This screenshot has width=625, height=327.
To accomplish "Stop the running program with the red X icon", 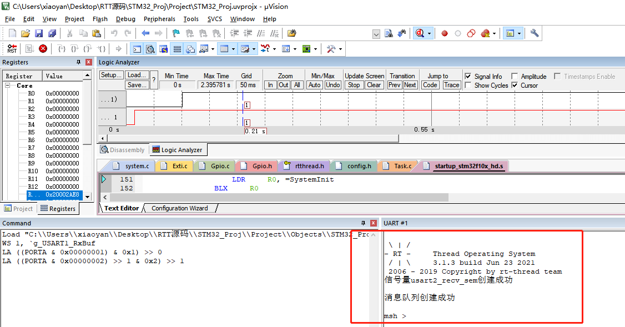I will (43, 49).
